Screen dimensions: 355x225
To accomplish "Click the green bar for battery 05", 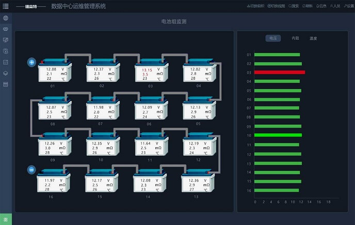I will [x=278, y=91].
